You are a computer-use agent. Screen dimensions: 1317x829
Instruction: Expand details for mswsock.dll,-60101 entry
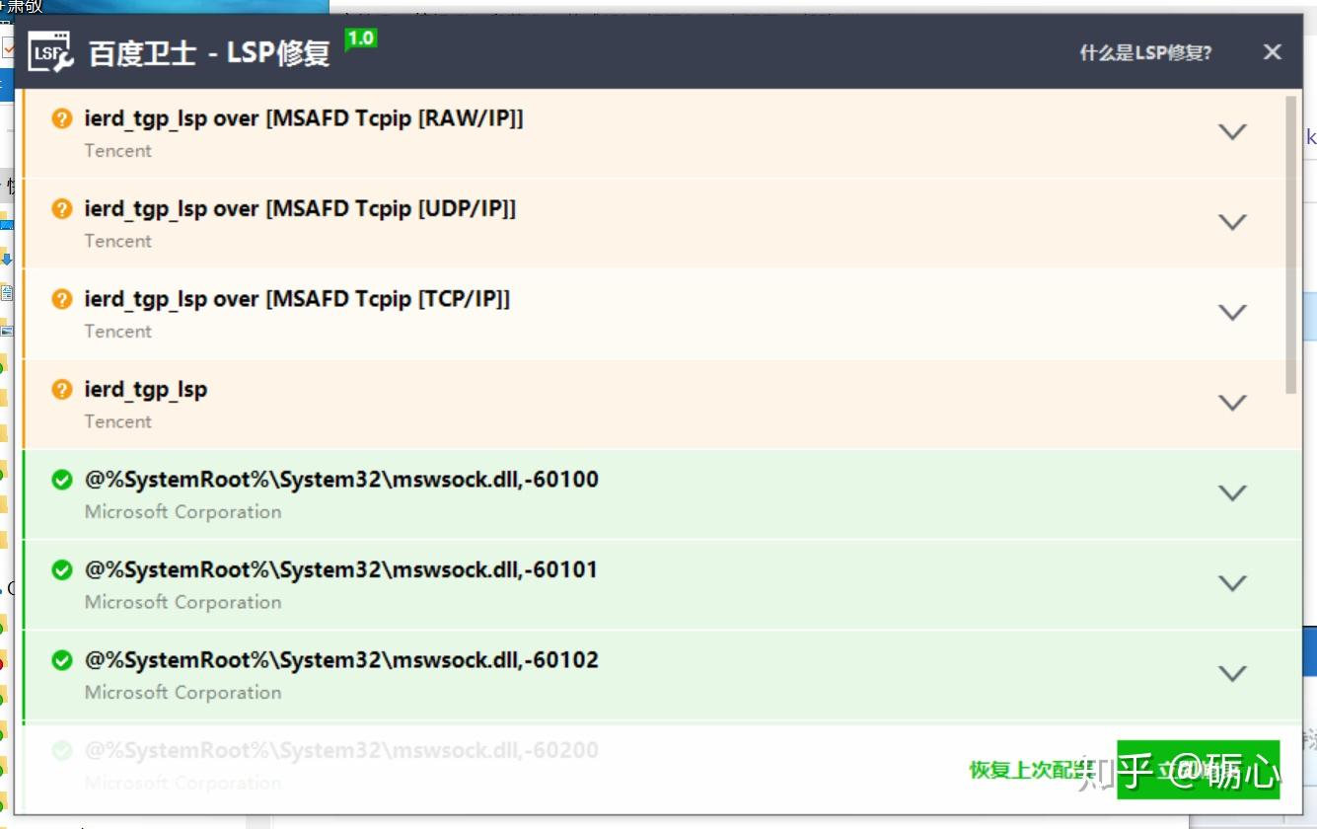(x=1233, y=583)
